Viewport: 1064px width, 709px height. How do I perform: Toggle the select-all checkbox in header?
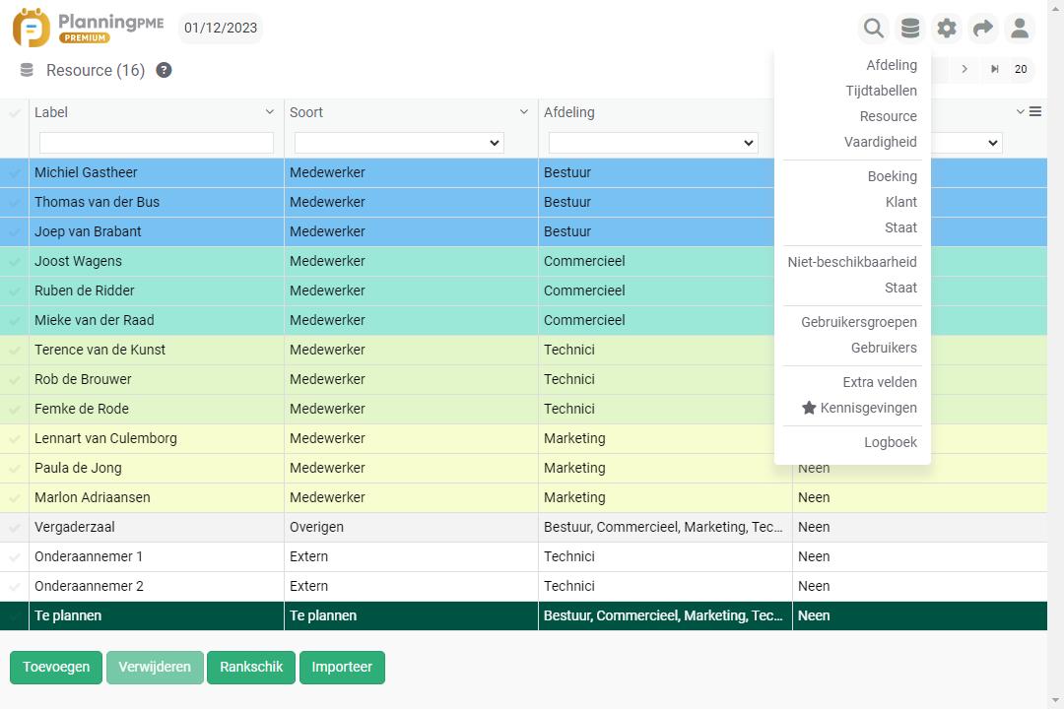tap(15, 113)
